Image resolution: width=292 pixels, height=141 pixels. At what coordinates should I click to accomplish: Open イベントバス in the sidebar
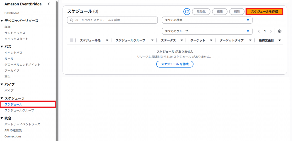(13, 53)
